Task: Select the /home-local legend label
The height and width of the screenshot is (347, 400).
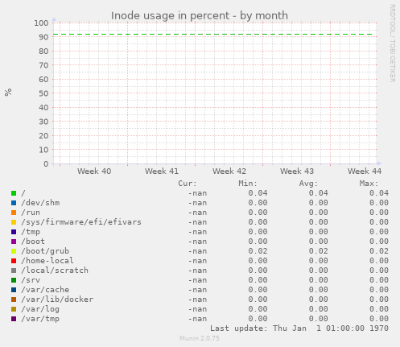Action: (x=47, y=261)
